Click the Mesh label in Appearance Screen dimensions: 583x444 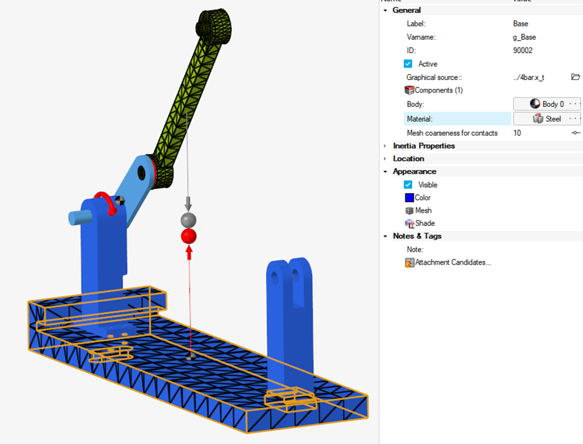(423, 211)
